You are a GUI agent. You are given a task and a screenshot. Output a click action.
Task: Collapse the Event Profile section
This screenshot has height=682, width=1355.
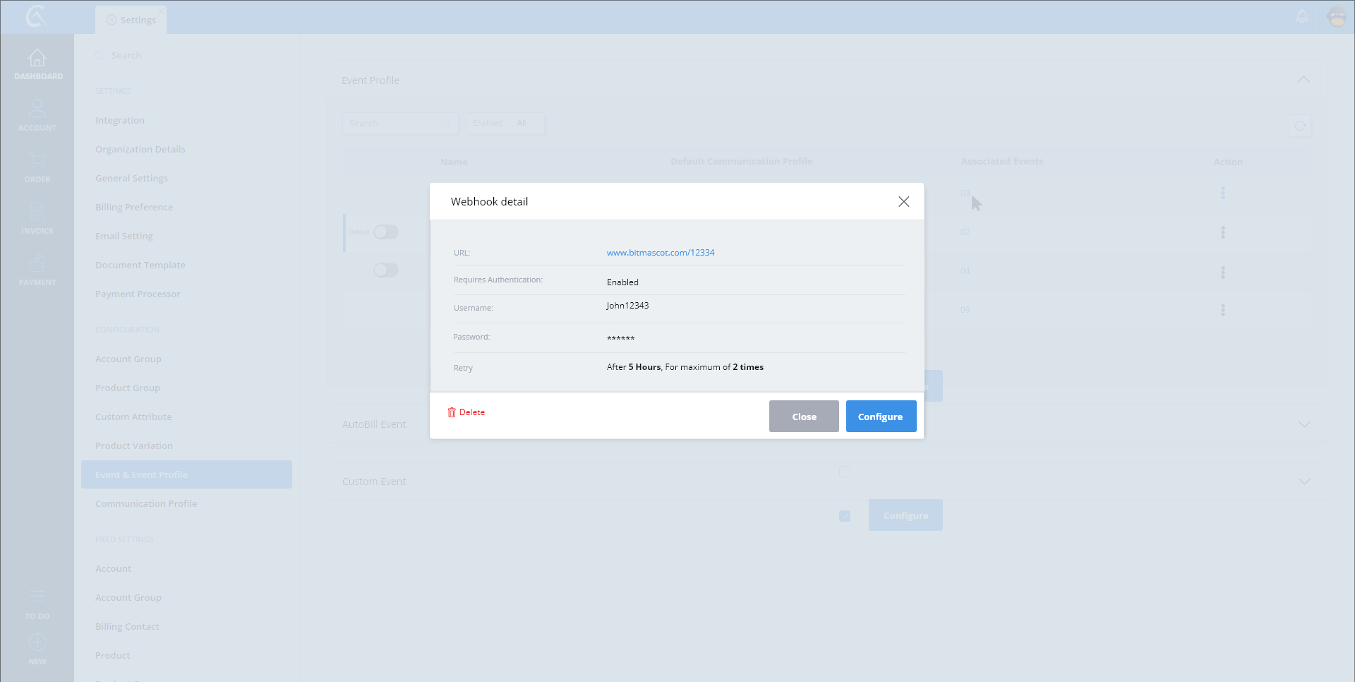coord(1303,80)
